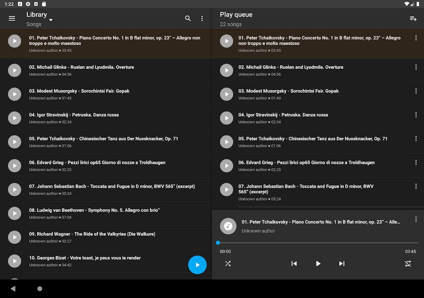The height and width of the screenshot is (298, 424).
Task: Play Grieg track in the play queue
Action: coord(227,166)
